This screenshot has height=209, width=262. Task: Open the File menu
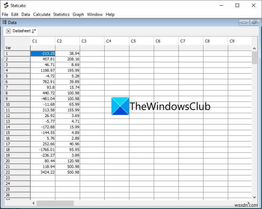click(x=5, y=14)
